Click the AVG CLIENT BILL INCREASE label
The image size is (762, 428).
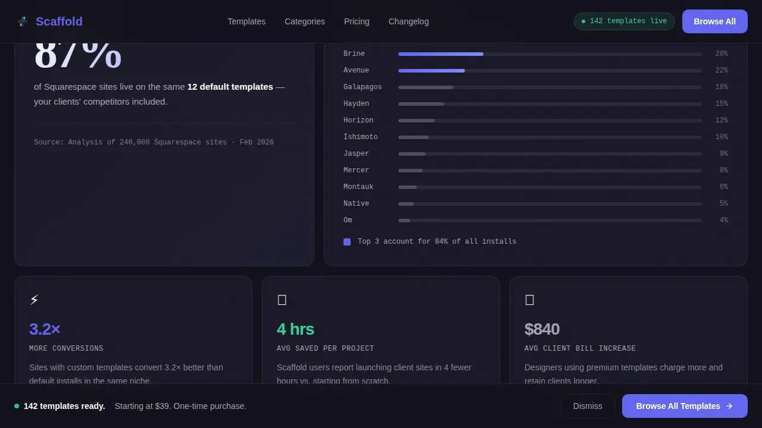[580, 348]
